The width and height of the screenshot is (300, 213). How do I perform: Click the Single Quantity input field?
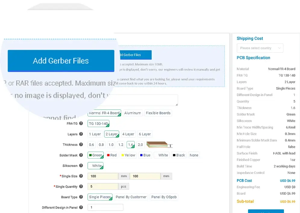point(103,187)
